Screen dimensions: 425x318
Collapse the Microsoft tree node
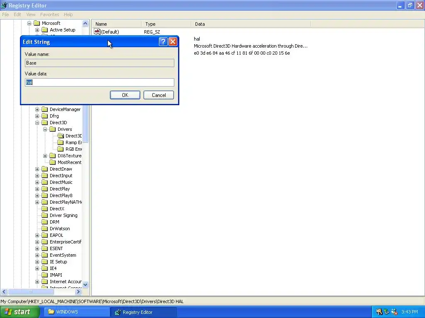coord(29,23)
